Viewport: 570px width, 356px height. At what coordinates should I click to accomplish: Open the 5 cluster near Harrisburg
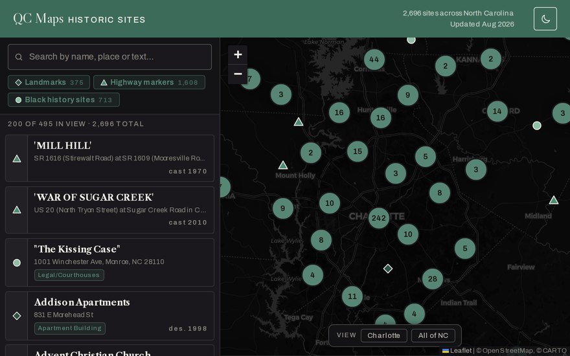[x=426, y=157]
